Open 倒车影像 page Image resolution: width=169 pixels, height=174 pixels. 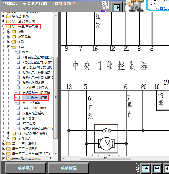click(x=29, y=118)
